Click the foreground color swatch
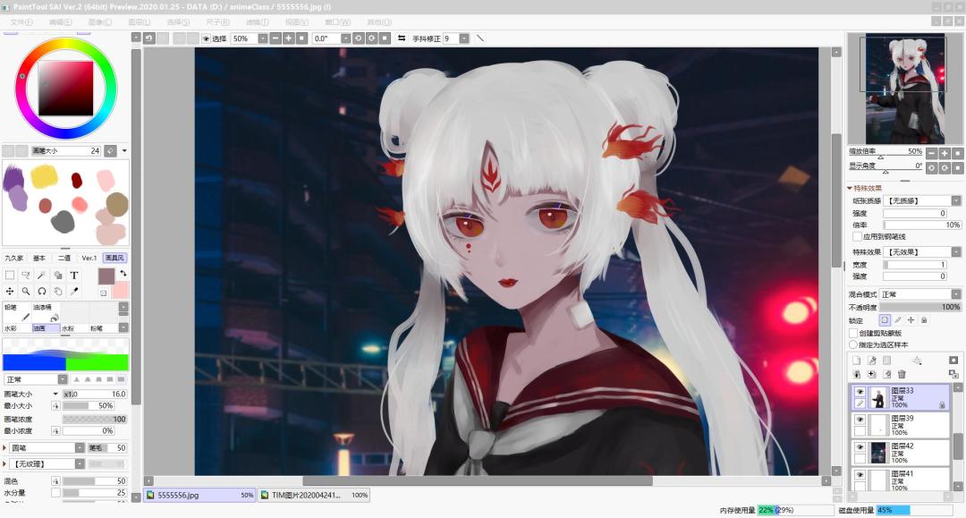The height and width of the screenshot is (518, 966). coord(106,276)
